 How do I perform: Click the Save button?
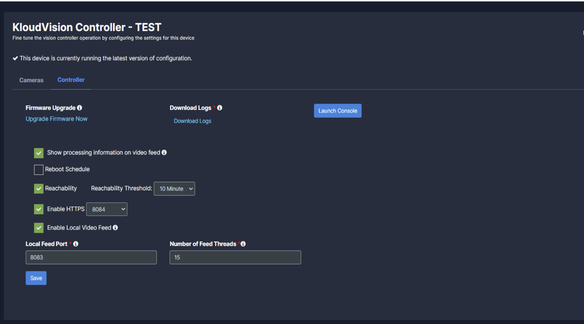[36, 278]
